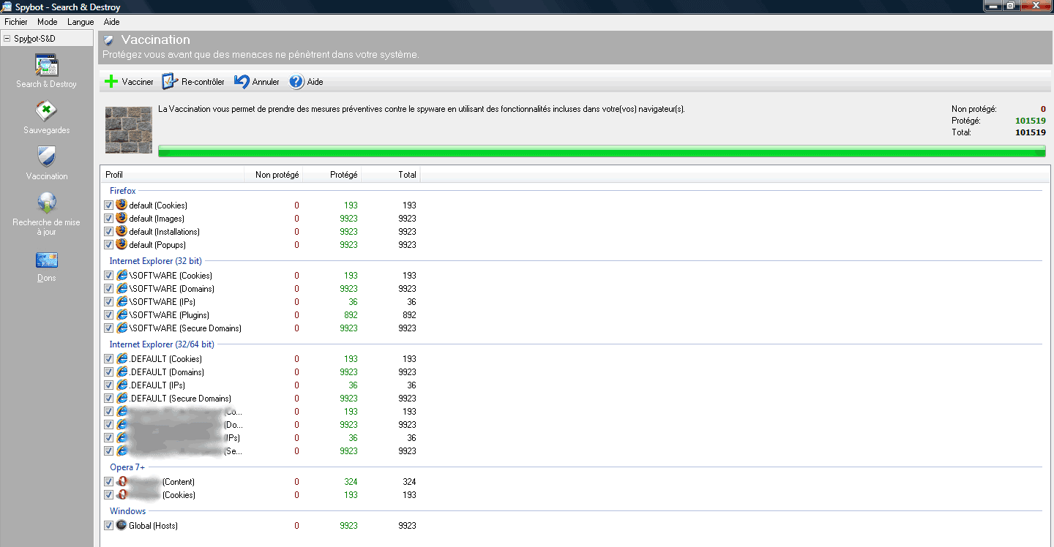Click the Annuler undo arrow icon
The image size is (1054, 547).
click(242, 81)
